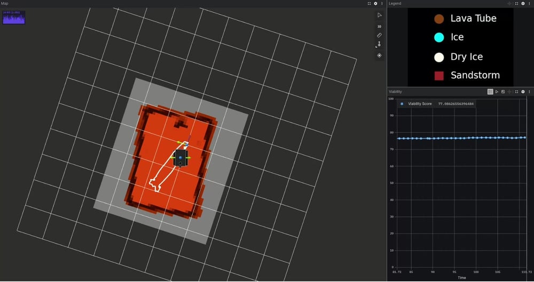Viewport: 534px width, 282px height.
Task: Open the Map panel's three-dot menu
Action: coord(382,3)
